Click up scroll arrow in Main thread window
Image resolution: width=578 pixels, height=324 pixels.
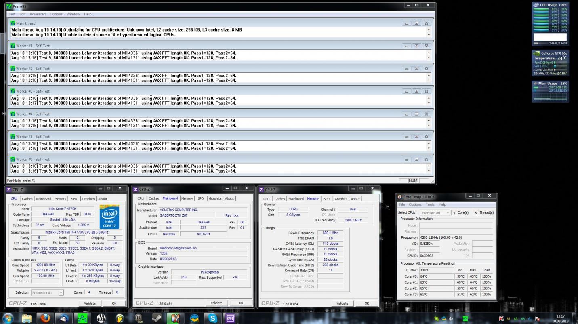click(429, 30)
